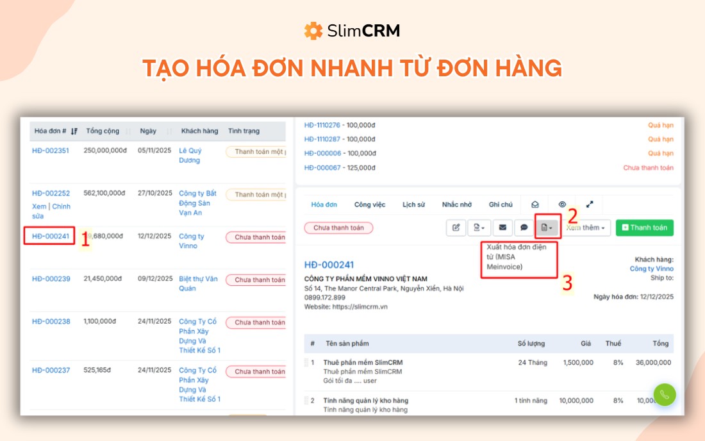Open overdue invoice HĐ-1110276 link
The width and height of the screenshot is (705, 441).
[322, 125]
